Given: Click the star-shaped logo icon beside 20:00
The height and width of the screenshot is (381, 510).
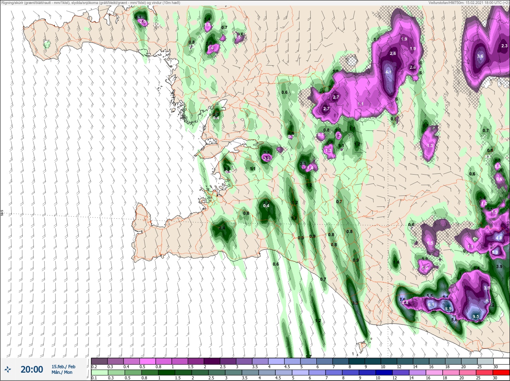Looking at the screenshot, I should [x=8, y=369].
